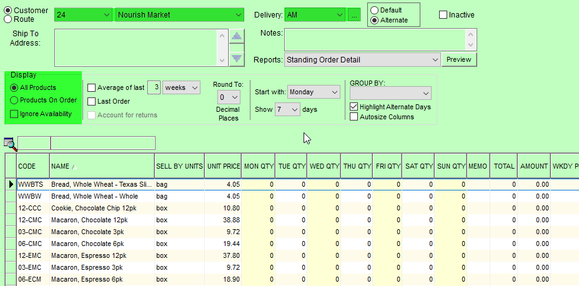Select Macaron, Chocolate 12pk name cell
The width and height of the screenshot is (579, 286).
click(102, 220)
